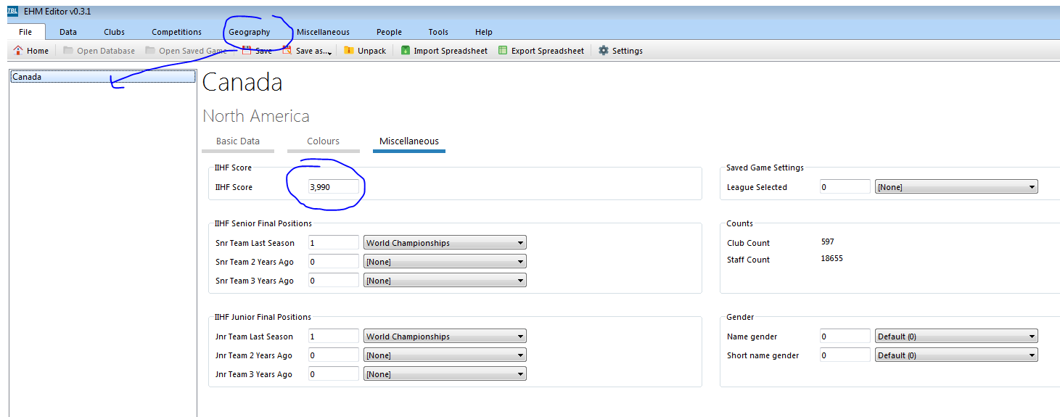
Task: Click the IBL app icon in title bar
Action: 12,12
